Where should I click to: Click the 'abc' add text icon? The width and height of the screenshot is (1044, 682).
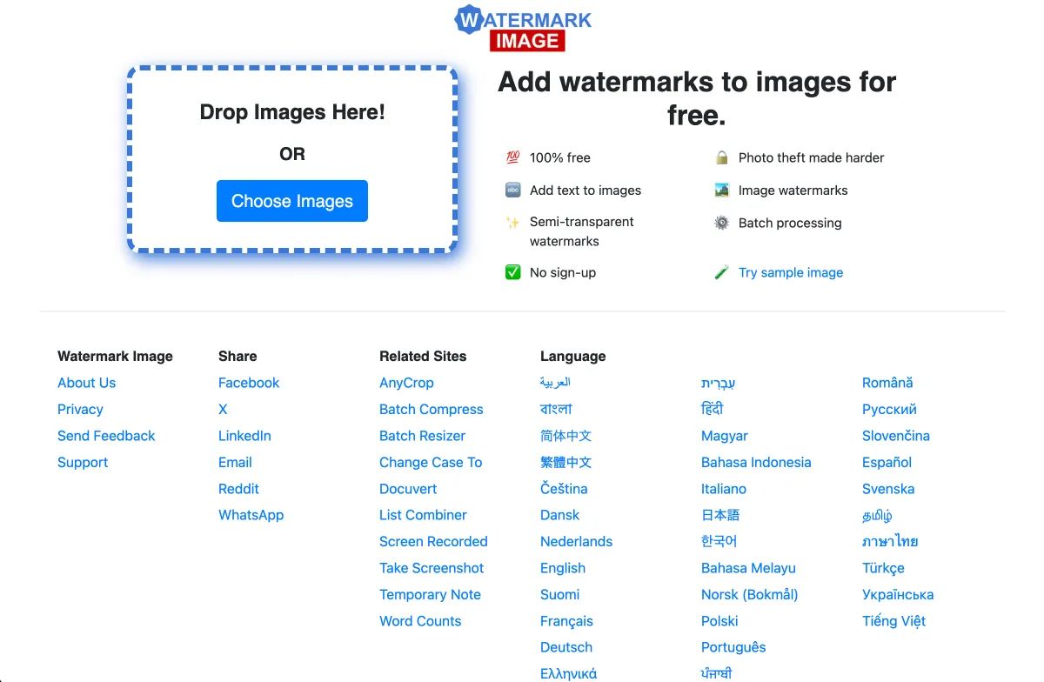coord(512,190)
